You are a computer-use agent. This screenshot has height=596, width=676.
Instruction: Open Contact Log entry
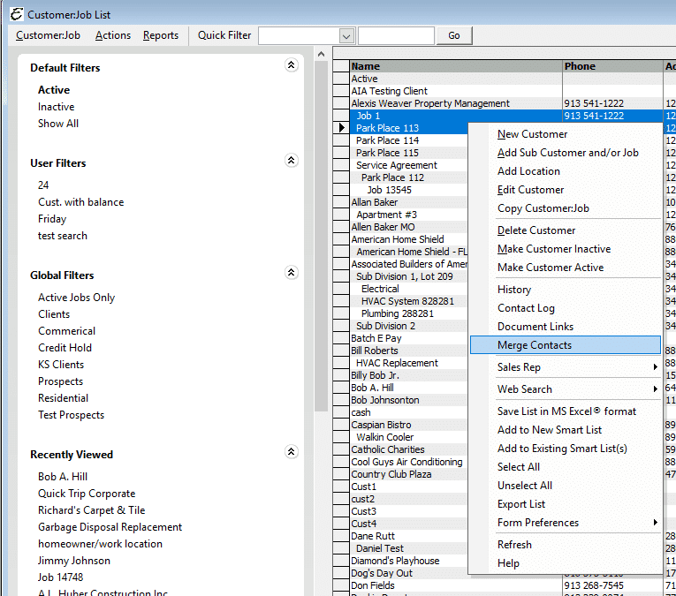(526, 308)
